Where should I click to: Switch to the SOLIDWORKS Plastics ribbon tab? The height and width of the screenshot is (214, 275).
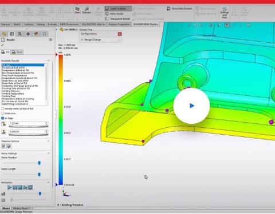coord(146,25)
